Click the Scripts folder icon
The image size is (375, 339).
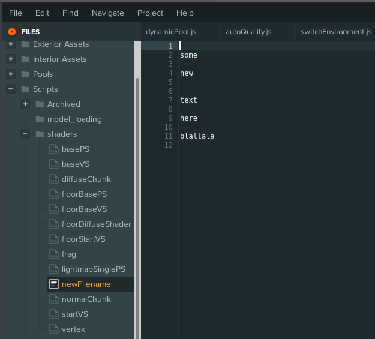[x=25, y=89]
